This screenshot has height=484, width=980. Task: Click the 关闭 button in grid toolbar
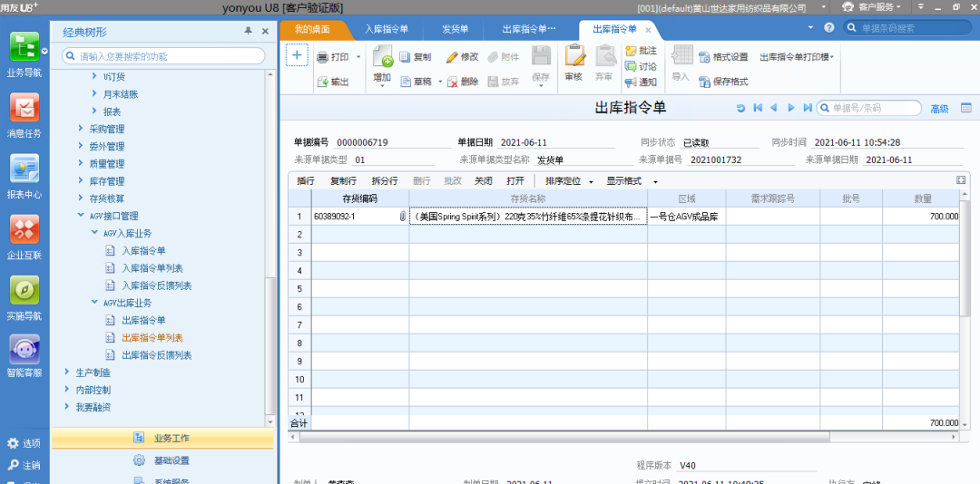483,181
